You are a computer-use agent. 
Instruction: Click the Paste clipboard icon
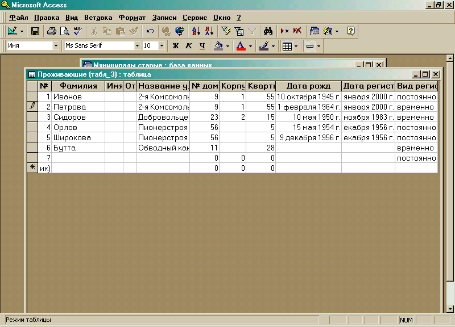point(120,31)
